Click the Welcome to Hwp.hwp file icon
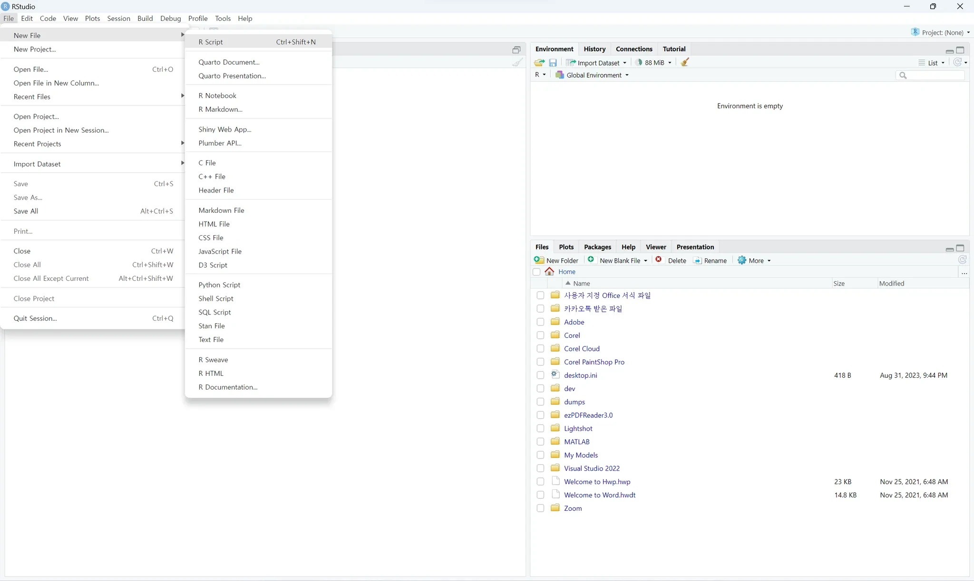974x581 pixels. pos(555,481)
